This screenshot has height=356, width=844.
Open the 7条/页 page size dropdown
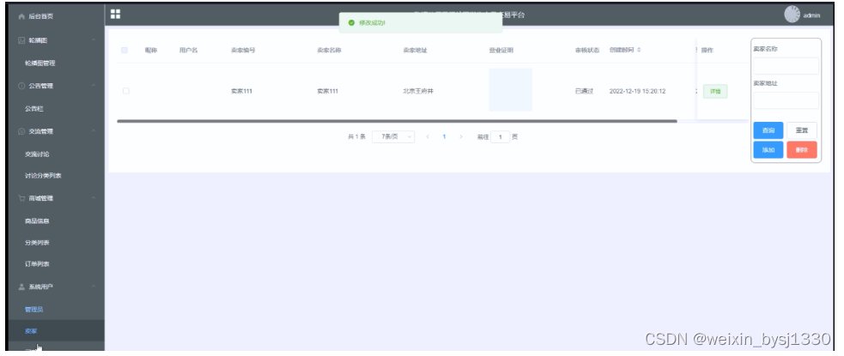click(x=393, y=137)
